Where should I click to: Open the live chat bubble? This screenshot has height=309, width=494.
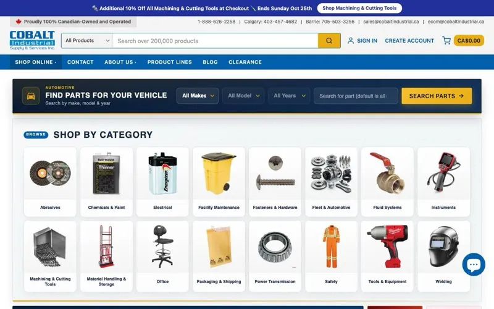[474, 265]
